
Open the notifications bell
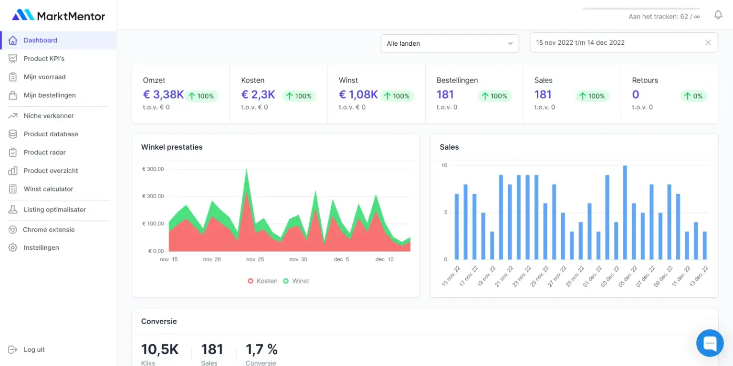(718, 15)
